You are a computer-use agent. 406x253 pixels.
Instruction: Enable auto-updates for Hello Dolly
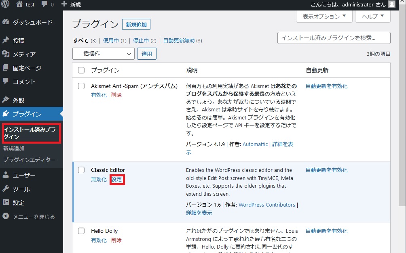coord(326,231)
